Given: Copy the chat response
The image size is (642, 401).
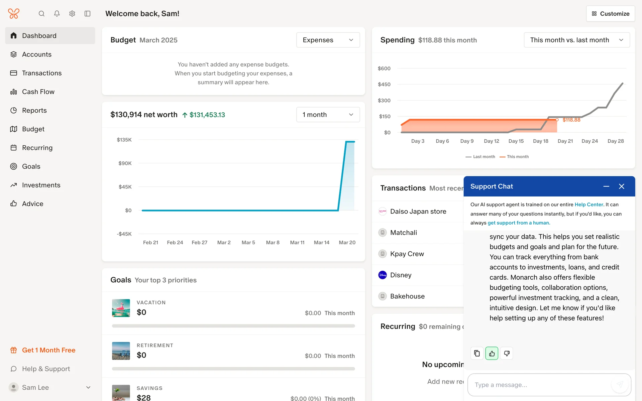Looking at the screenshot, I should click(x=477, y=353).
